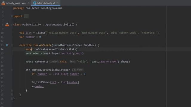Open related XML layout gutter icon by class line
Screen dimensions: 191x107
tap(7, 24)
